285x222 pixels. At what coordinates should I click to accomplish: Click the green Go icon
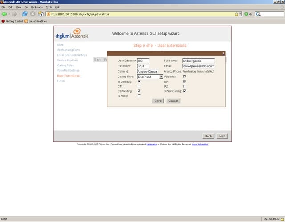[246, 14]
